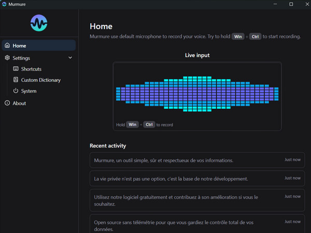Minimize the Murmure window
311x233 pixels.
[x=276, y=4]
